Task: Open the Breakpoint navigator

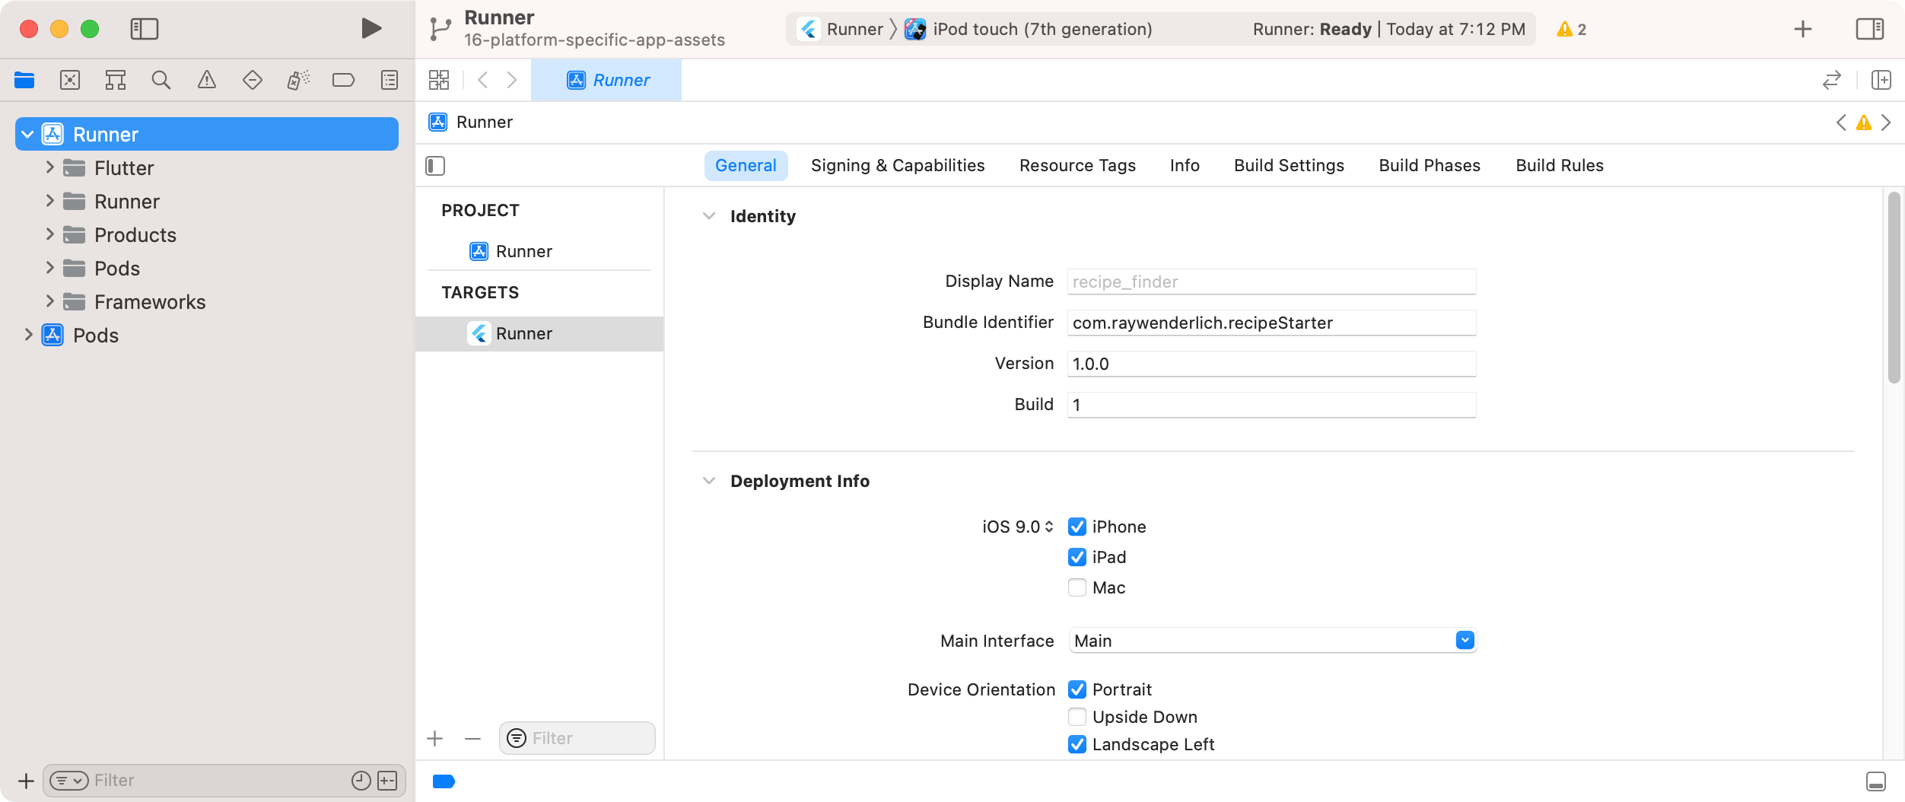Action: [x=344, y=80]
